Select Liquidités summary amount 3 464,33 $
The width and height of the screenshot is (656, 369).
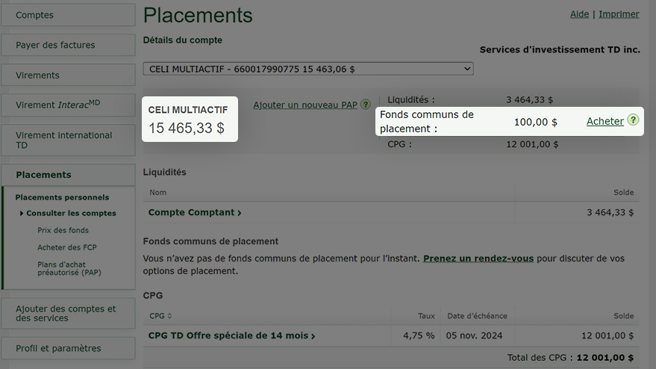pos(529,99)
